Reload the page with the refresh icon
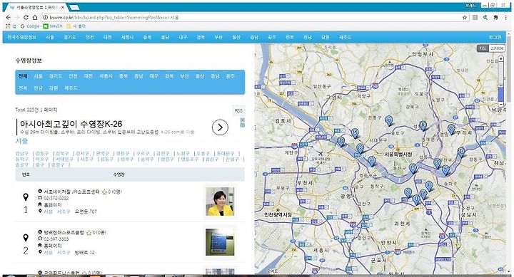514x277 pixels. [26, 18]
